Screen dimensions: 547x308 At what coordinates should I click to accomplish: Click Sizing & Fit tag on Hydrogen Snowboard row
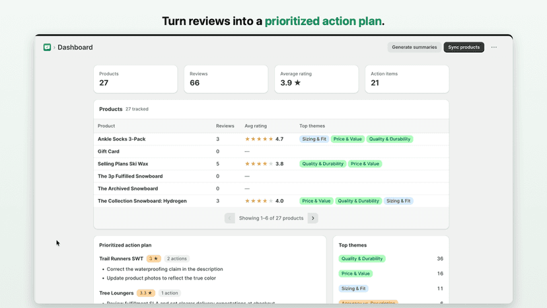pos(398,201)
